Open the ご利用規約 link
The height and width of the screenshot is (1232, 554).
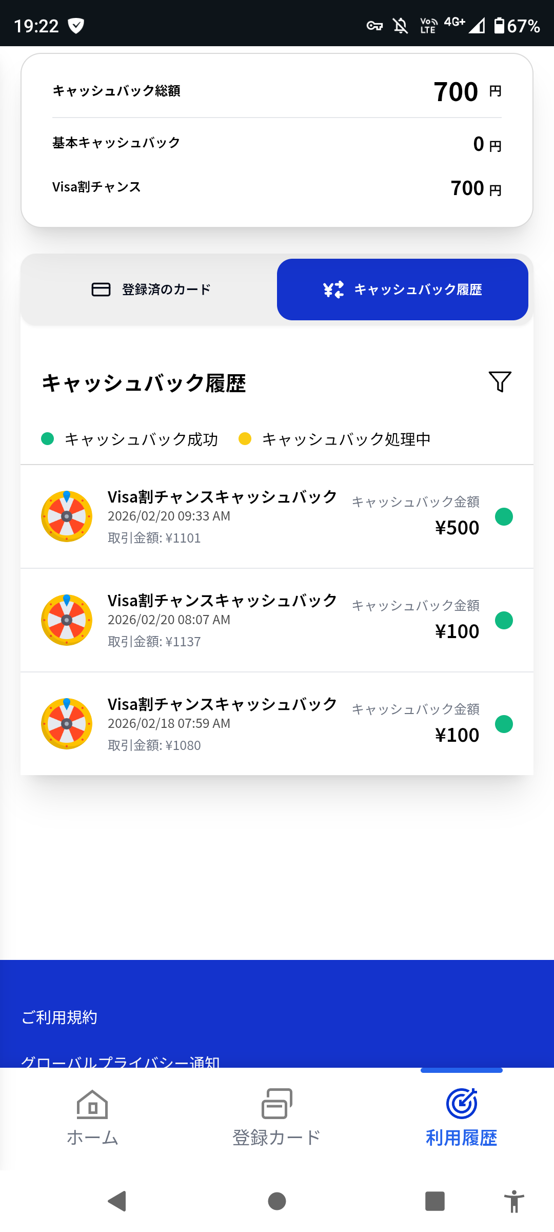pyautogui.click(x=60, y=1017)
